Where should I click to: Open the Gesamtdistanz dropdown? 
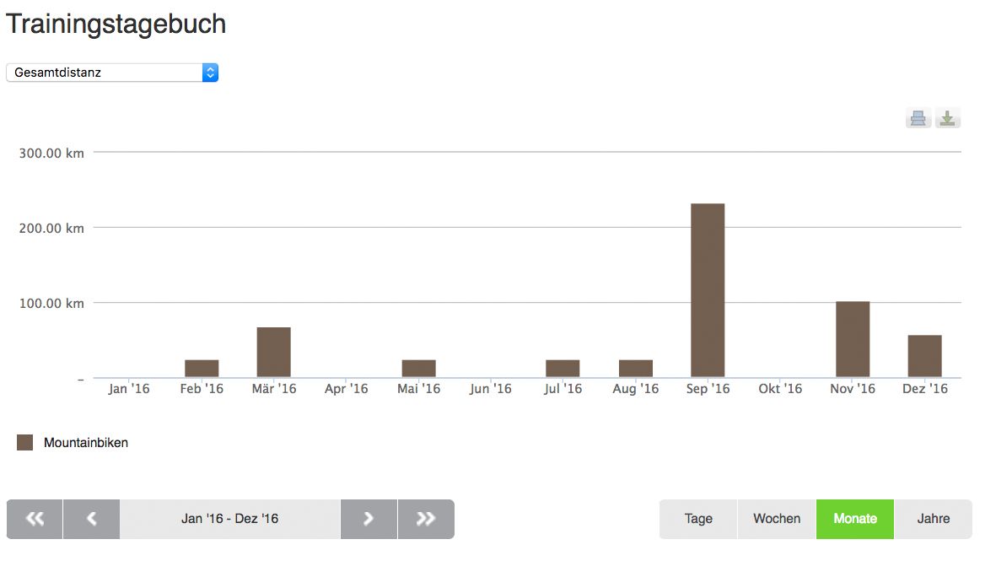(112, 73)
